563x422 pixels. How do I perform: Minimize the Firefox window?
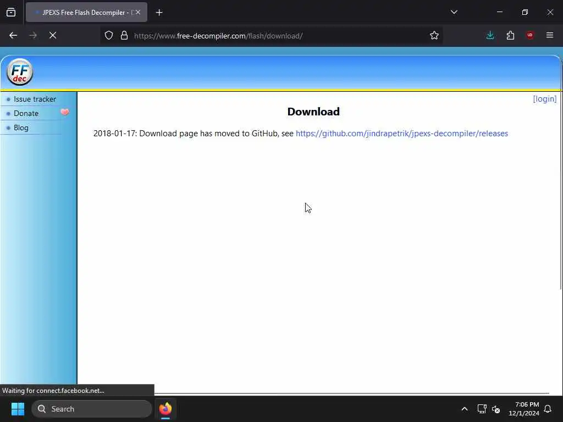[x=500, y=12]
